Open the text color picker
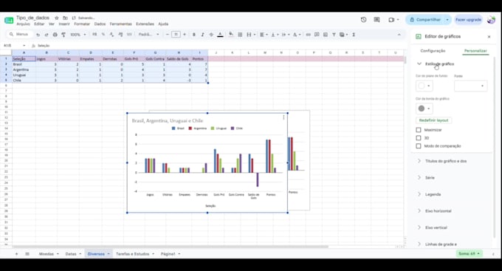Screen dimensions: 502x271 [x=220, y=35]
